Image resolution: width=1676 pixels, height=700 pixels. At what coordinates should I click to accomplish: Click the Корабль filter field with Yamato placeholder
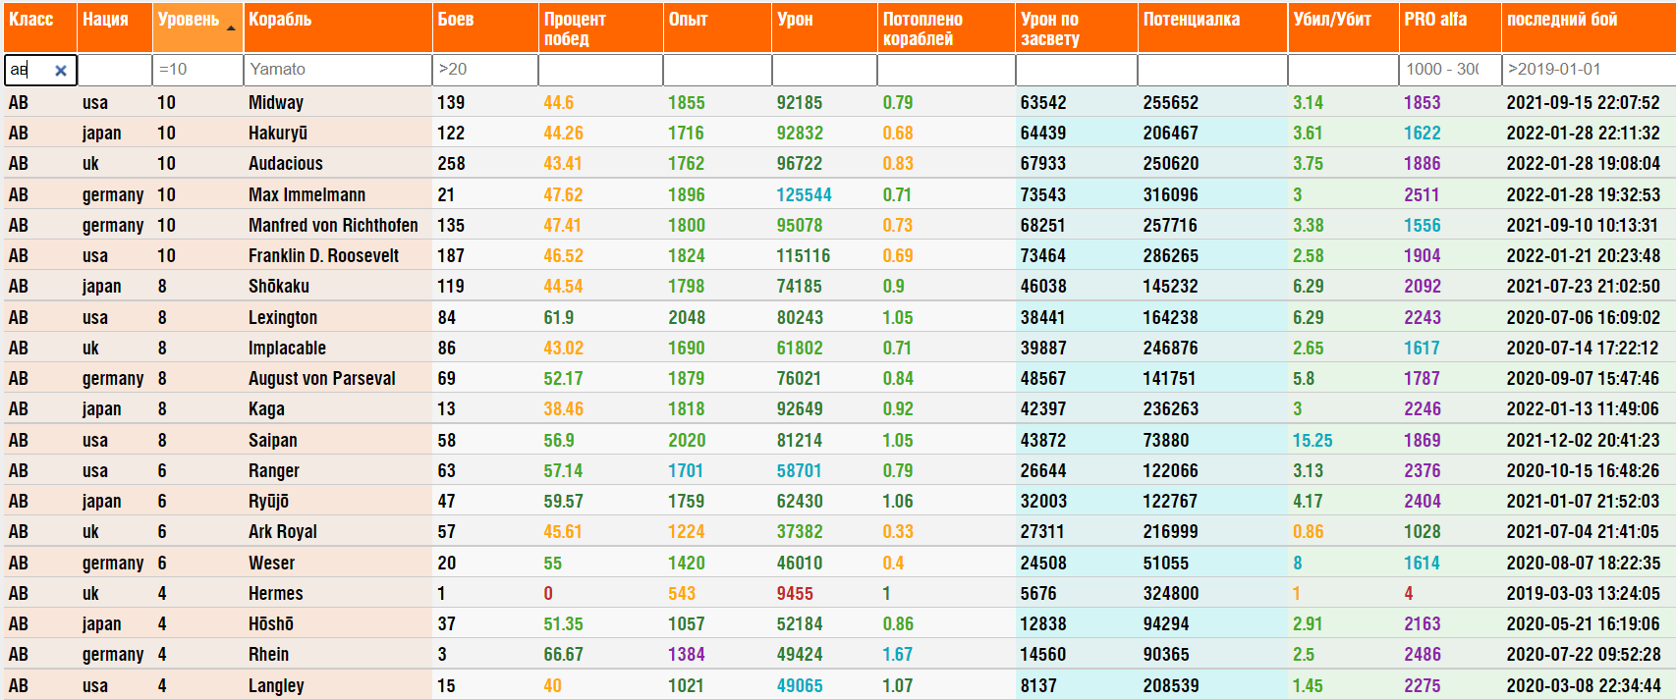pos(337,70)
